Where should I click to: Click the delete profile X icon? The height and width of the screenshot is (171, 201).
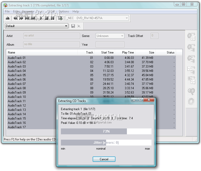(79, 26)
